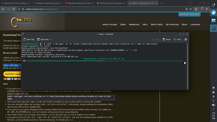Open the Bugs page
Image resolution: width=217 pixels, height=122 pixels.
pos(185,25)
